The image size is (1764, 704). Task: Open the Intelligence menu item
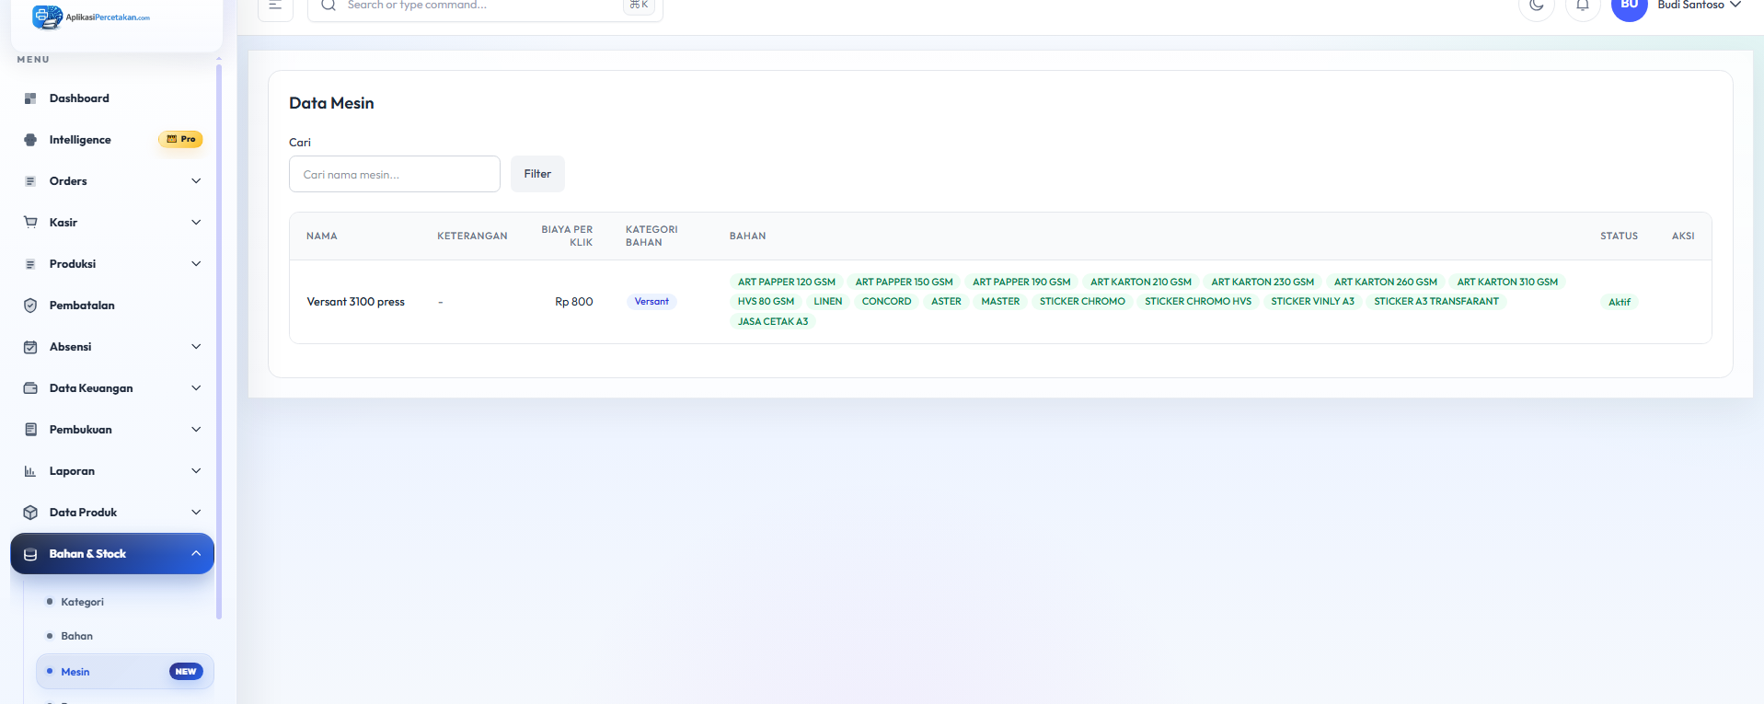coord(112,140)
